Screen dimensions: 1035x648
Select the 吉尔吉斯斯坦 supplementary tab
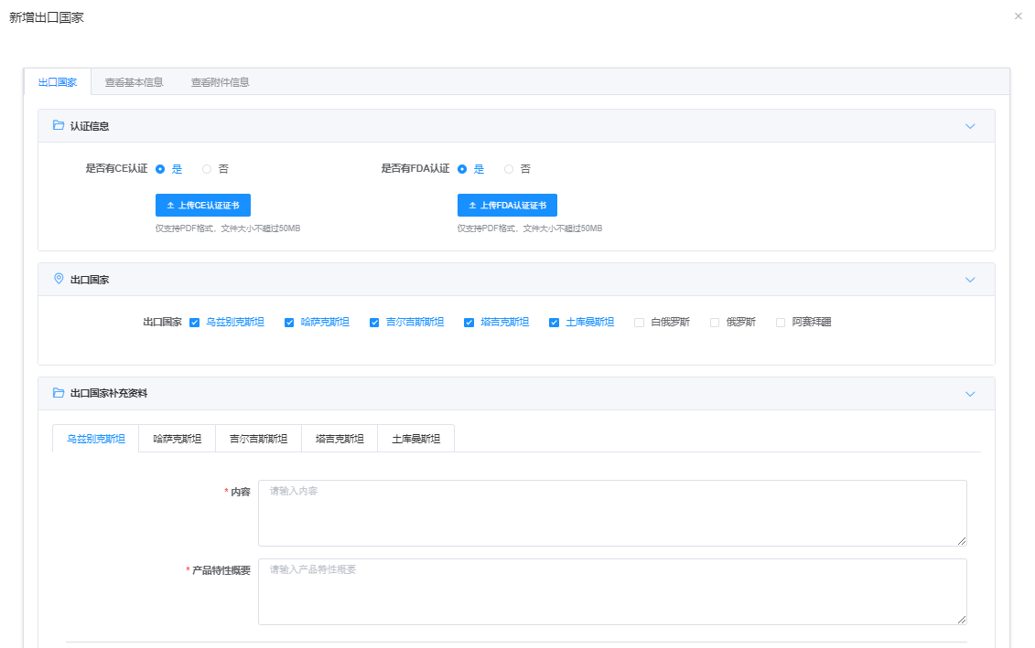click(x=258, y=439)
